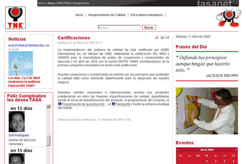This screenshot has height=164, width=246.
Task: Click the dandelion news thumbnail
Action: point(21,64)
